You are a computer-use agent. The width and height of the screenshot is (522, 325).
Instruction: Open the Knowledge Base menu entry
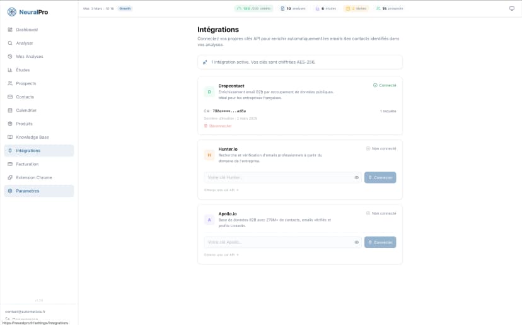click(x=39, y=137)
